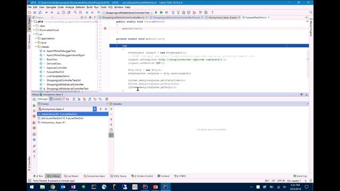Click the Open folder toolbar icon
340x191 pixels.
click(30, 13)
